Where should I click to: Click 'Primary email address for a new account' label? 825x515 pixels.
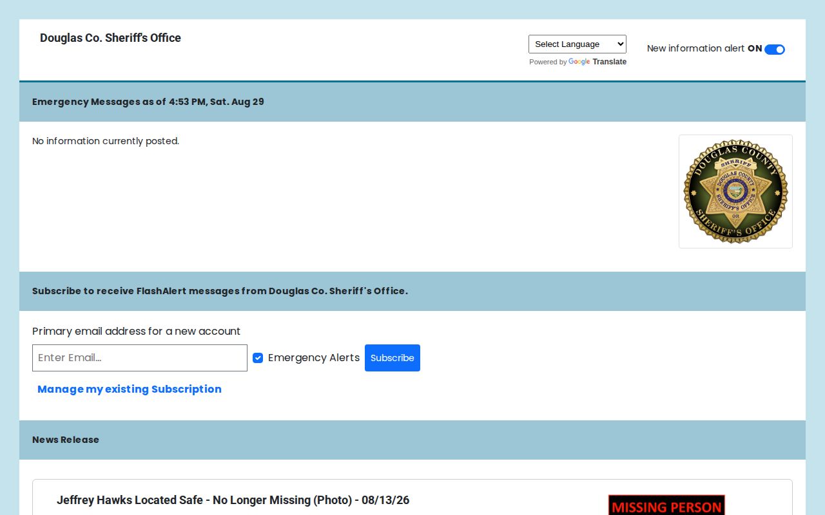point(136,331)
